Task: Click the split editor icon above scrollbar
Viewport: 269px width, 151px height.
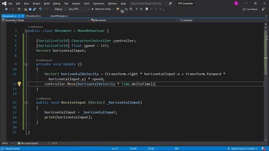Action: pos(266,24)
